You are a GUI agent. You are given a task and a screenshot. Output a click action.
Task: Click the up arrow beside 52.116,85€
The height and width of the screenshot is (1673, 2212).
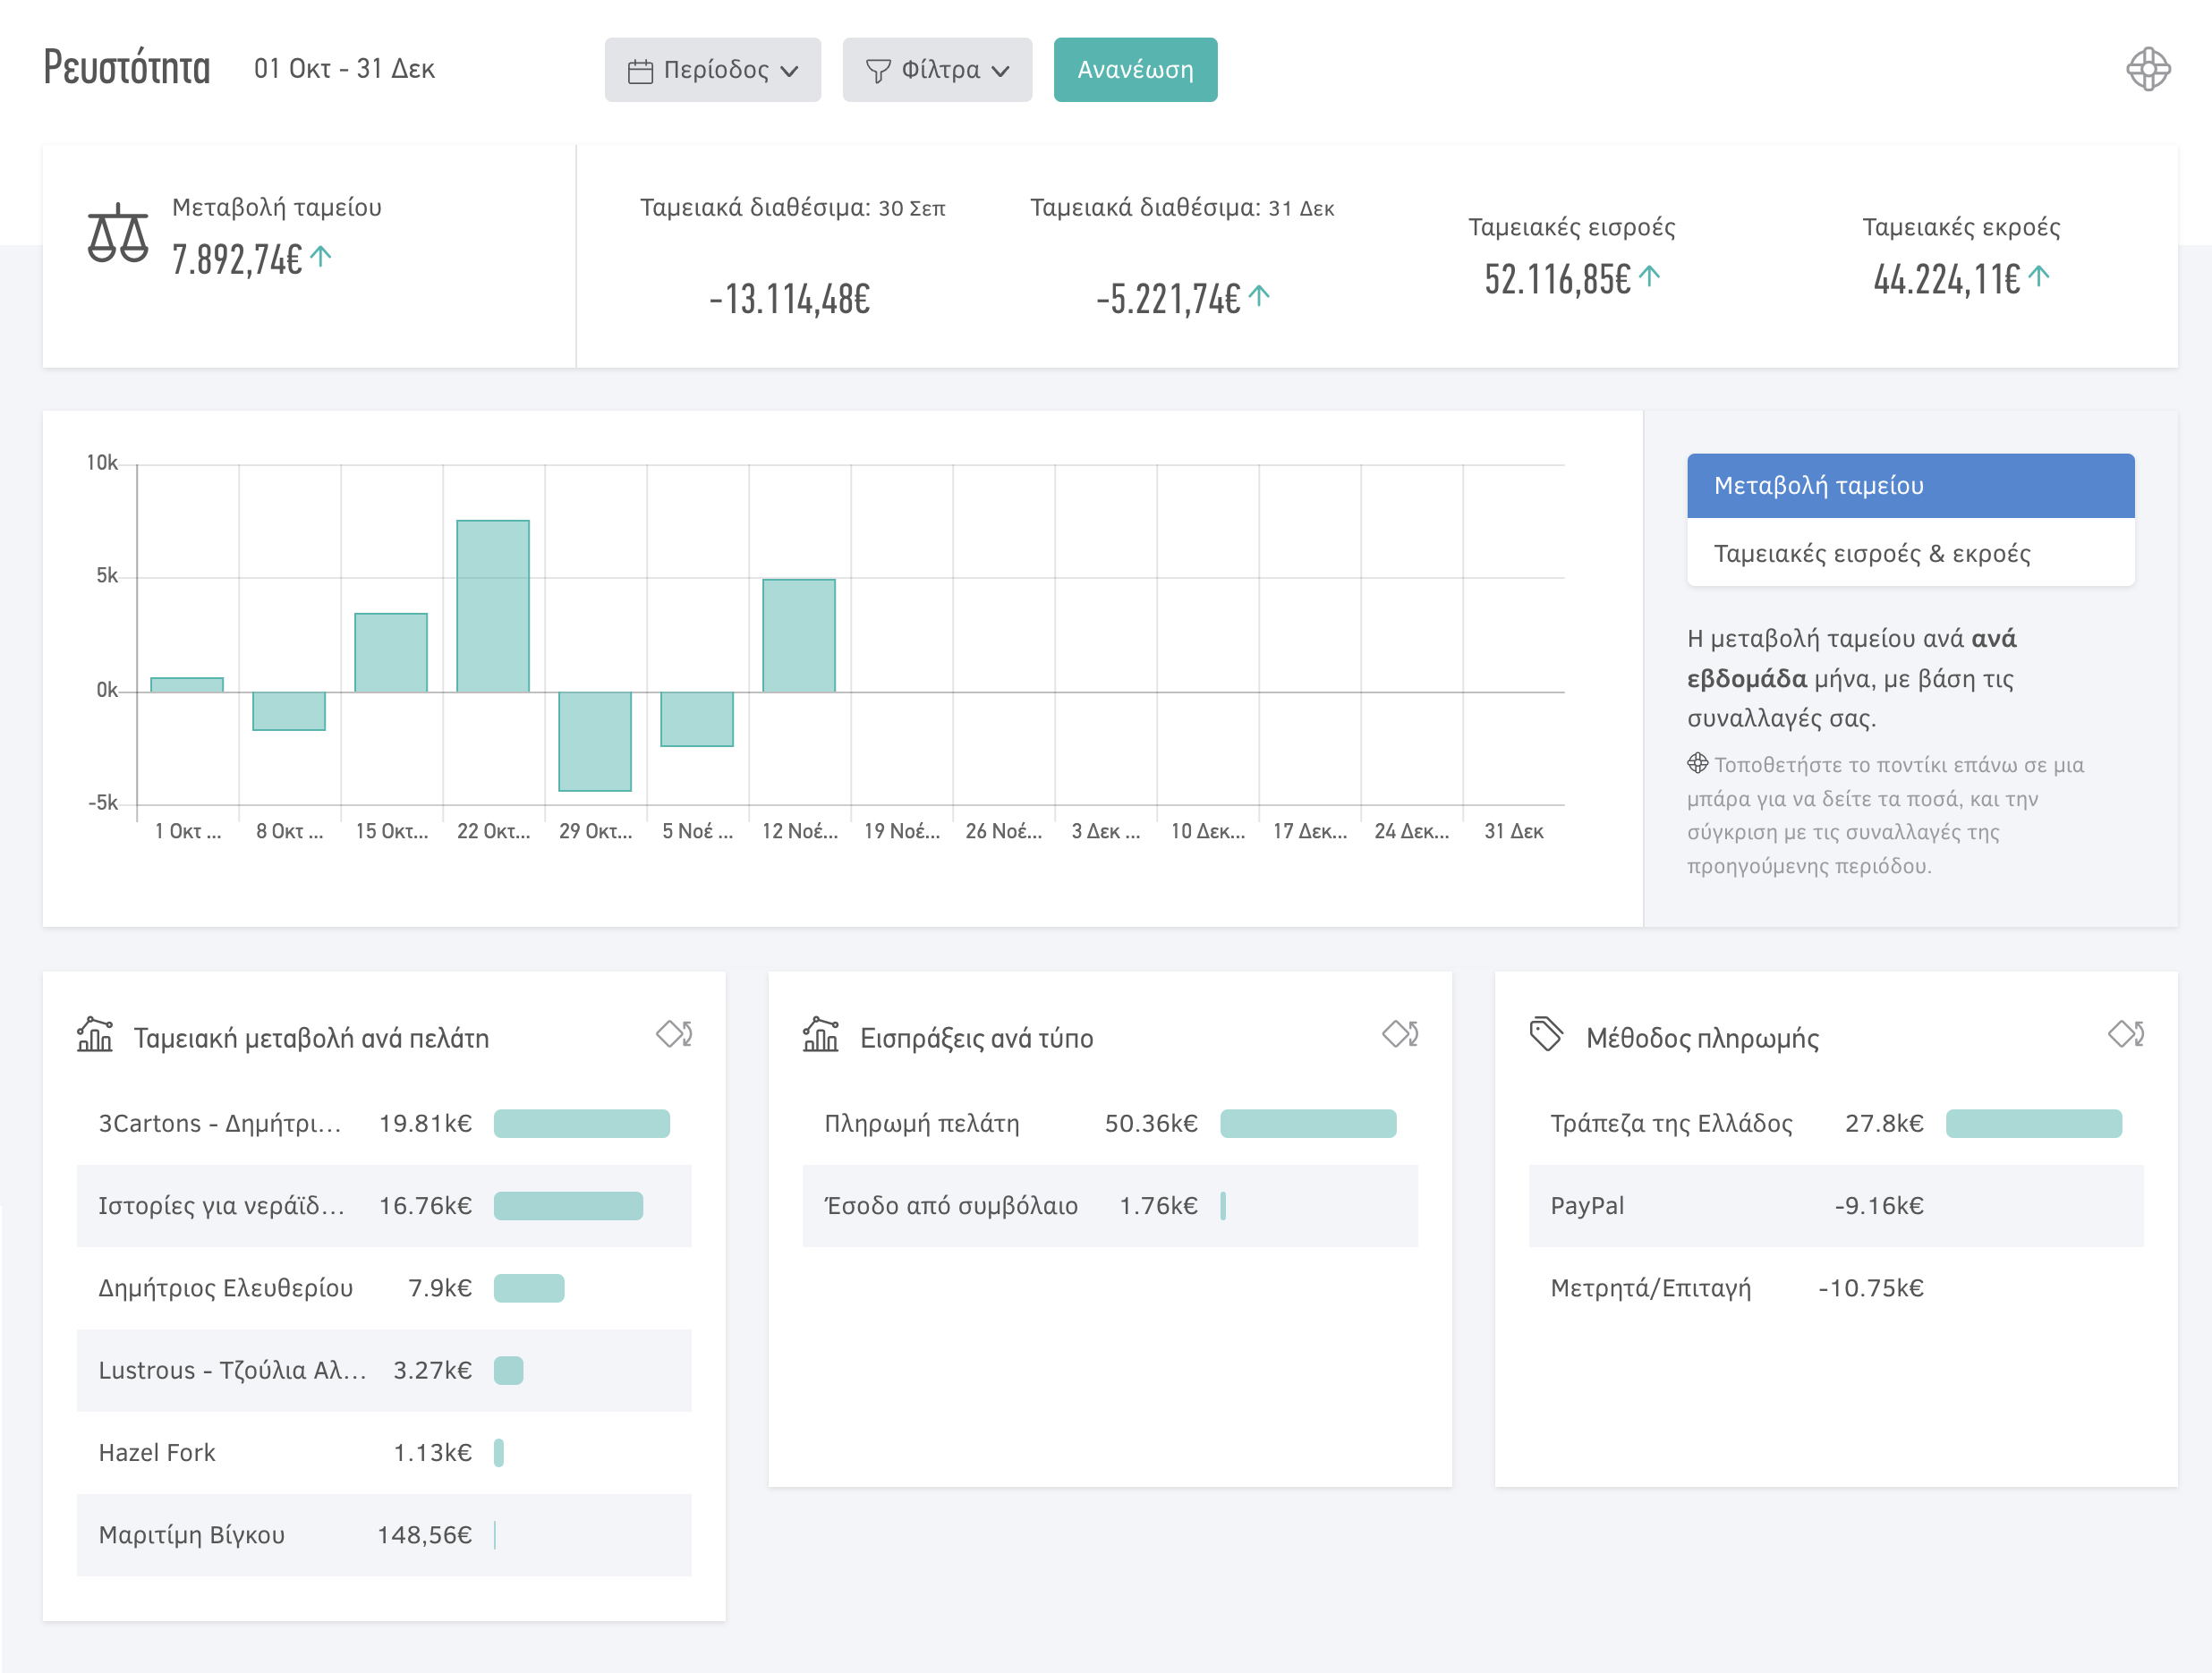(x=1650, y=276)
